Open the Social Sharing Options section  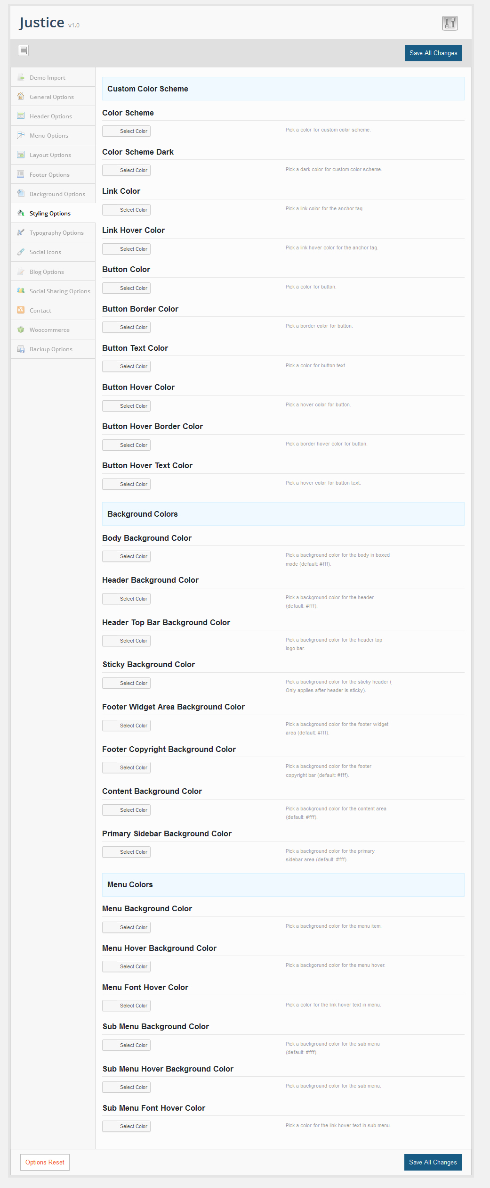click(x=59, y=291)
